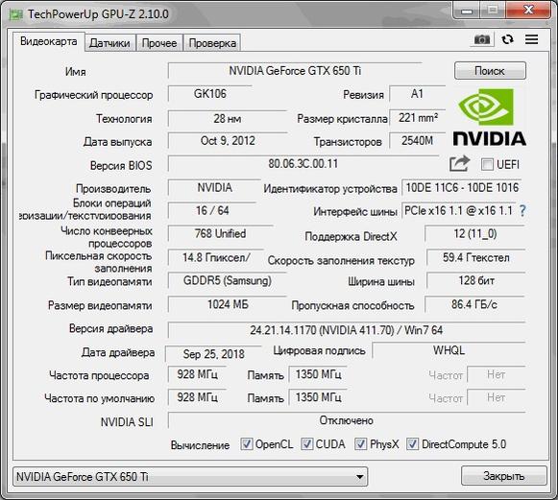558x500 pixels.
Task: Click the bus interface PCIe x16 1.1 value
Action: pyautogui.click(x=459, y=211)
